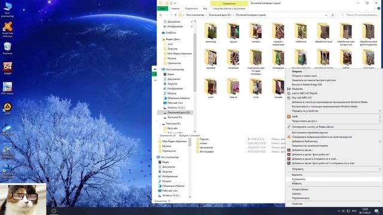Open the PDF-Viewer desktop shortcut
Screen dimensions: 383x215
tap(8, 88)
